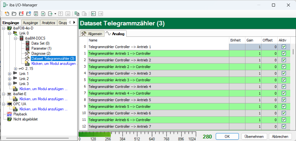Open the export dropdown arrow in toolbar
Image resolution: width=296 pixels, height=141 pixels.
coord(55,14)
